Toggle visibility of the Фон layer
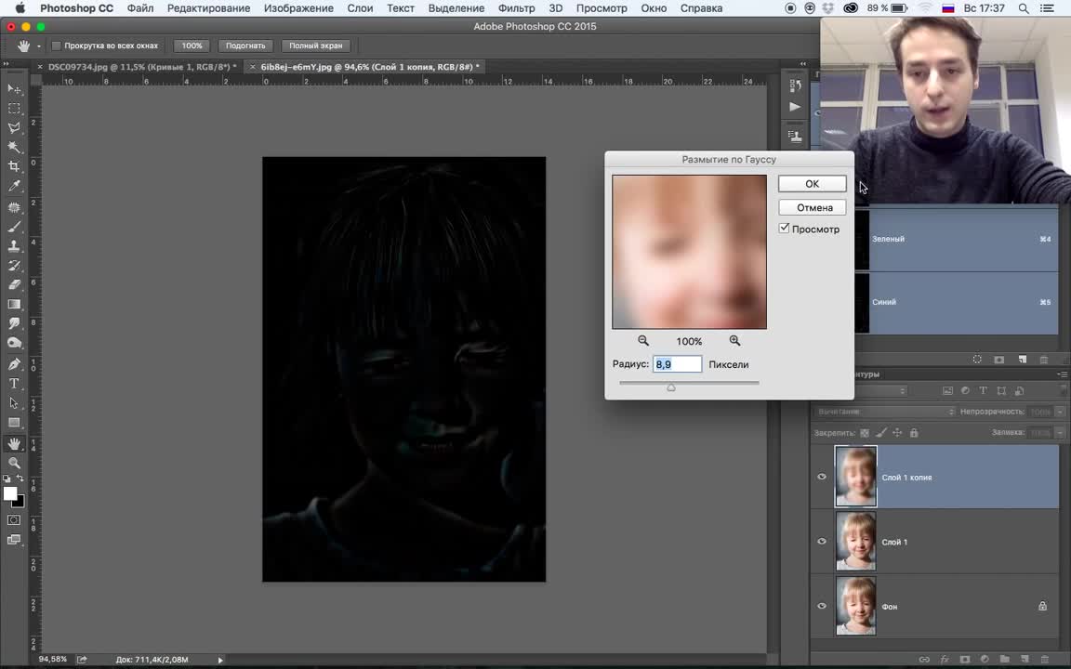Viewport: 1071px width, 669px height. [x=822, y=607]
